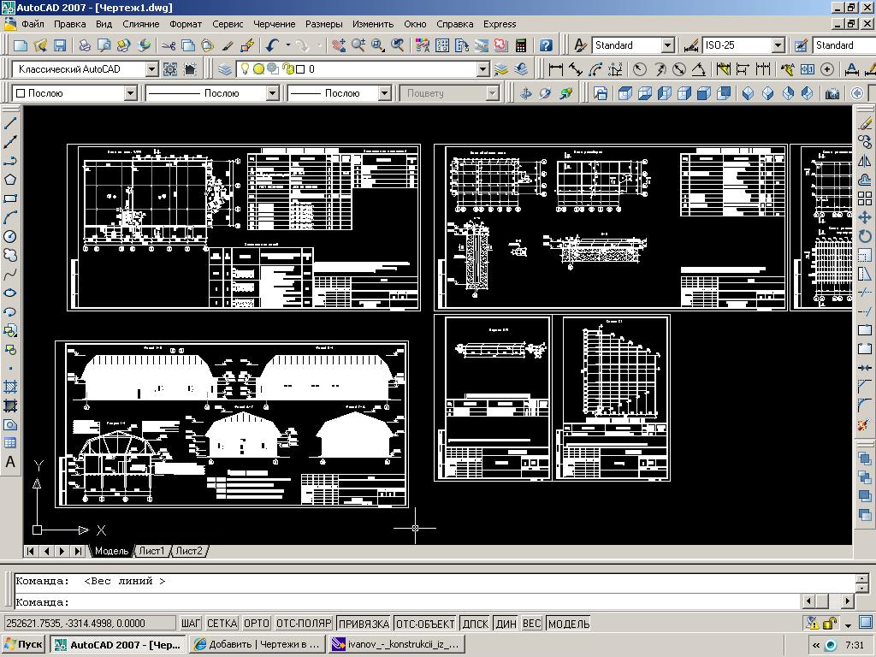The image size is (876, 657).
Task: Activate the Move tool
Action: 865,217
